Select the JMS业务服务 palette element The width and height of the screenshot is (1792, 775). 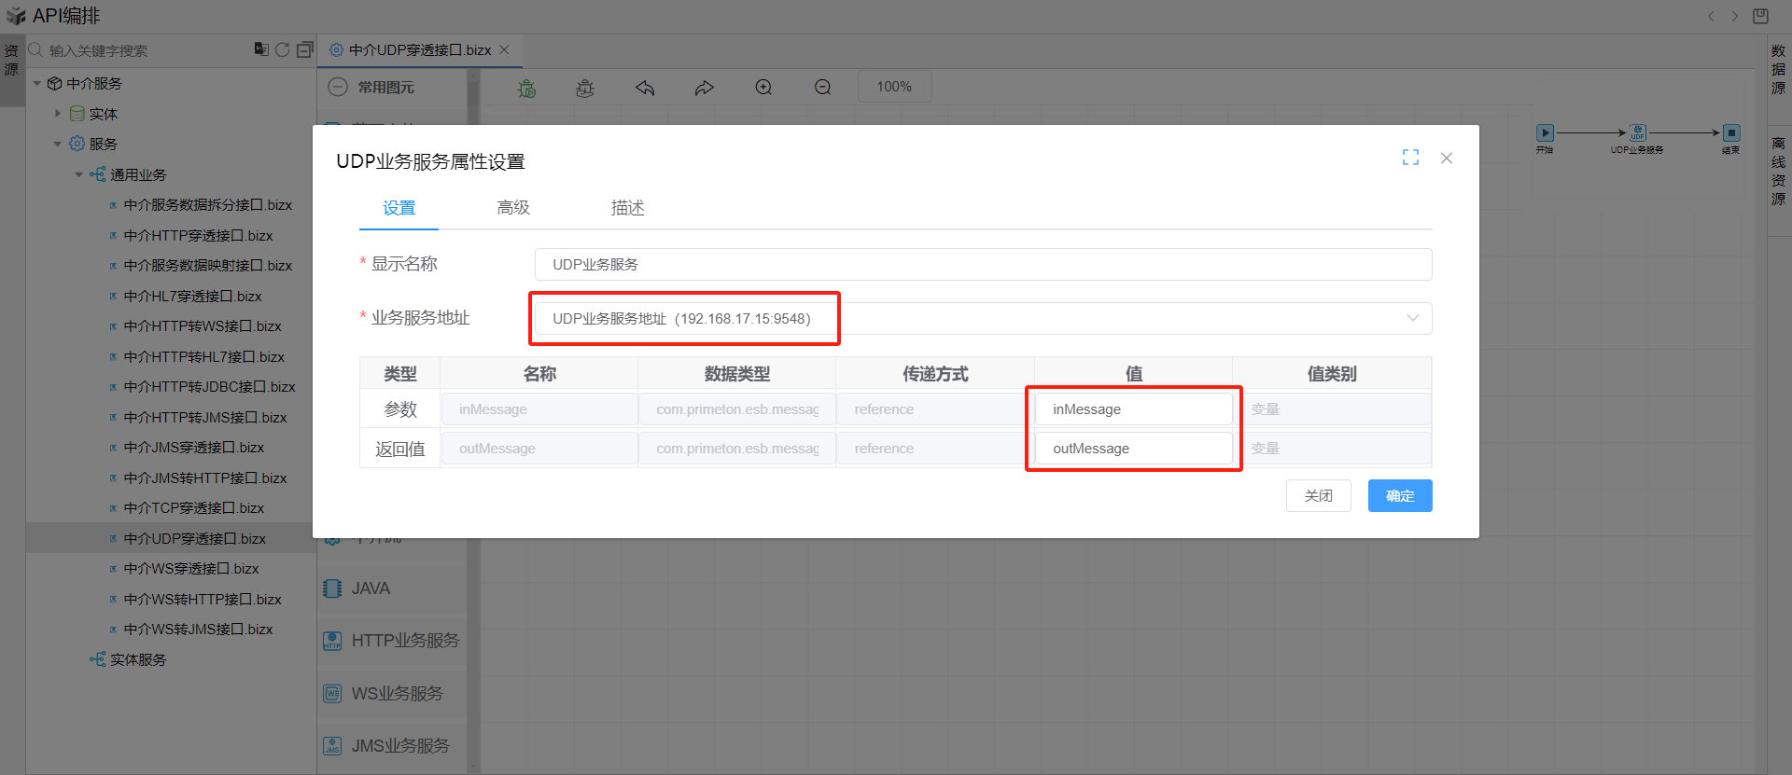point(392,746)
